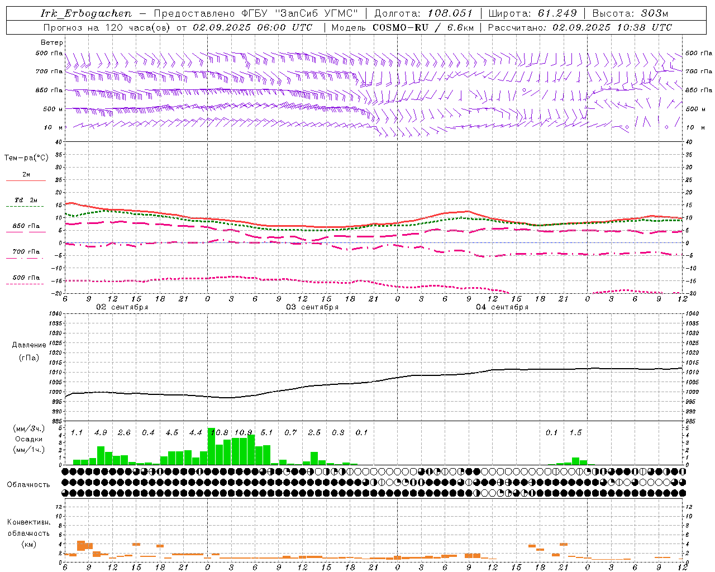
Task: Click the elevation value 303м
Action: click(x=654, y=13)
